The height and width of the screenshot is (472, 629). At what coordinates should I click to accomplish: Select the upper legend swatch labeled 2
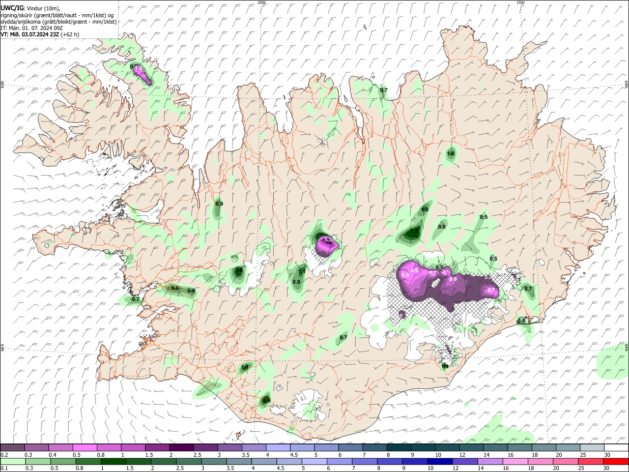tap(181, 448)
